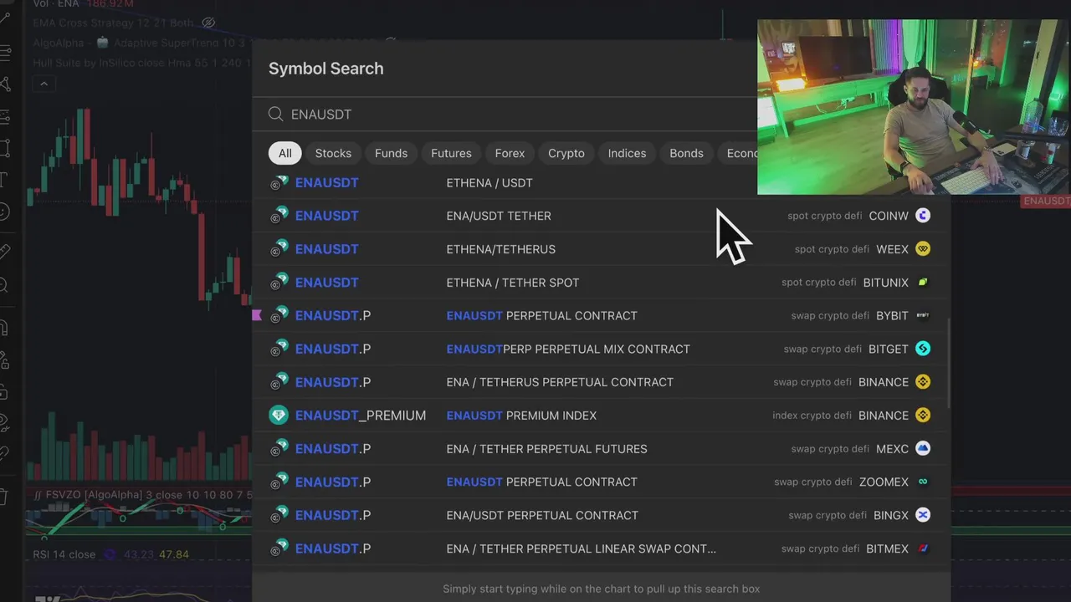Screen dimensions: 1071x602
Task: Collapse the indicator legend with the chevron
Action: pyautogui.click(x=44, y=84)
